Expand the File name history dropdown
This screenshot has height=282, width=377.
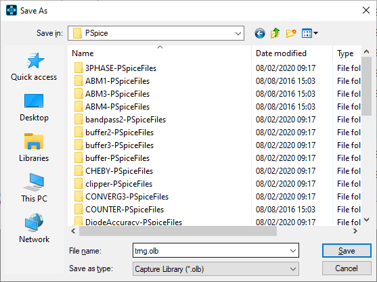tap(293, 251)
